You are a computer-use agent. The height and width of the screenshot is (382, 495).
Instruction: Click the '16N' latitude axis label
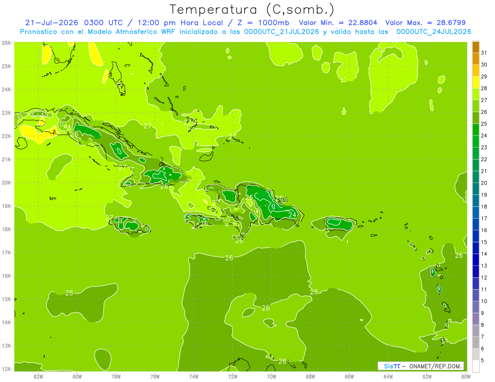pos(6,276)
